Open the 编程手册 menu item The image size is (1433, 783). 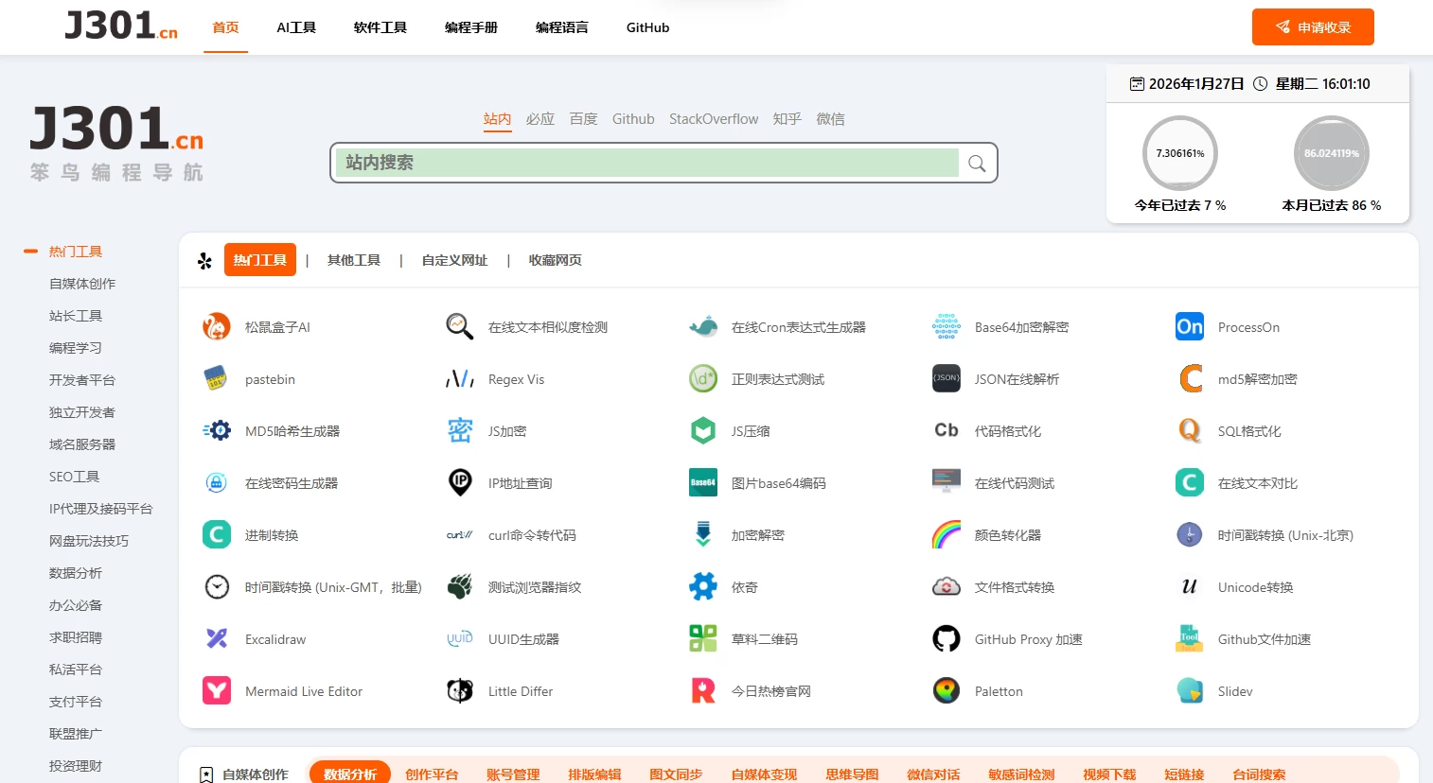471,27
